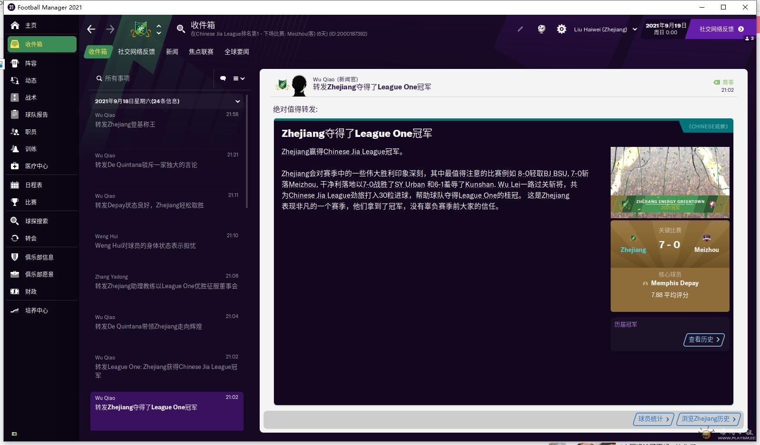Click the 7 - 0 match score

point(669,245)
